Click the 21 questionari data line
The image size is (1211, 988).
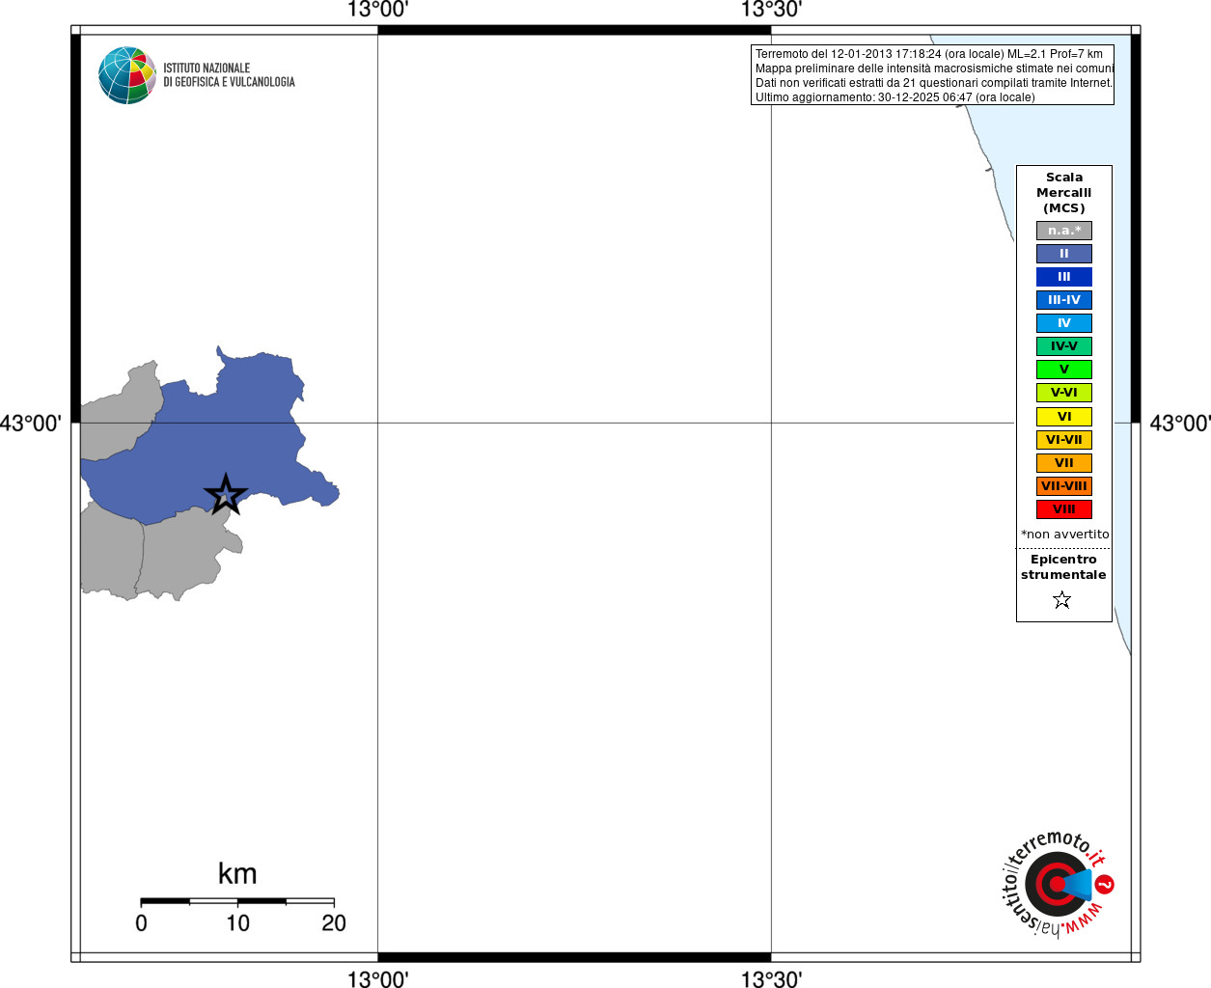[934, 83]
